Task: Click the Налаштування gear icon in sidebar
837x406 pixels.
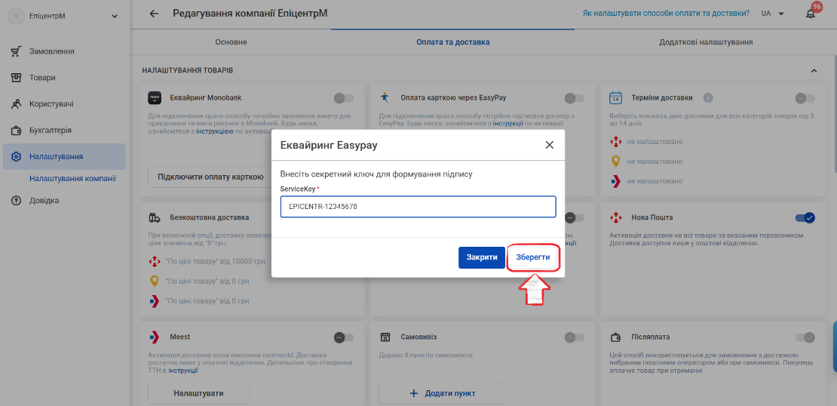Action: coord(16,156)
